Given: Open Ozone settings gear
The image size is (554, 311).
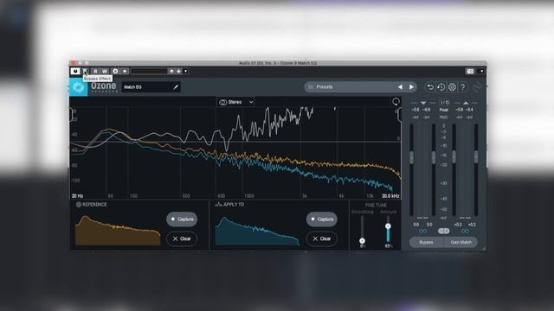Looking at the screenshot, I should (x=452, y=87).
